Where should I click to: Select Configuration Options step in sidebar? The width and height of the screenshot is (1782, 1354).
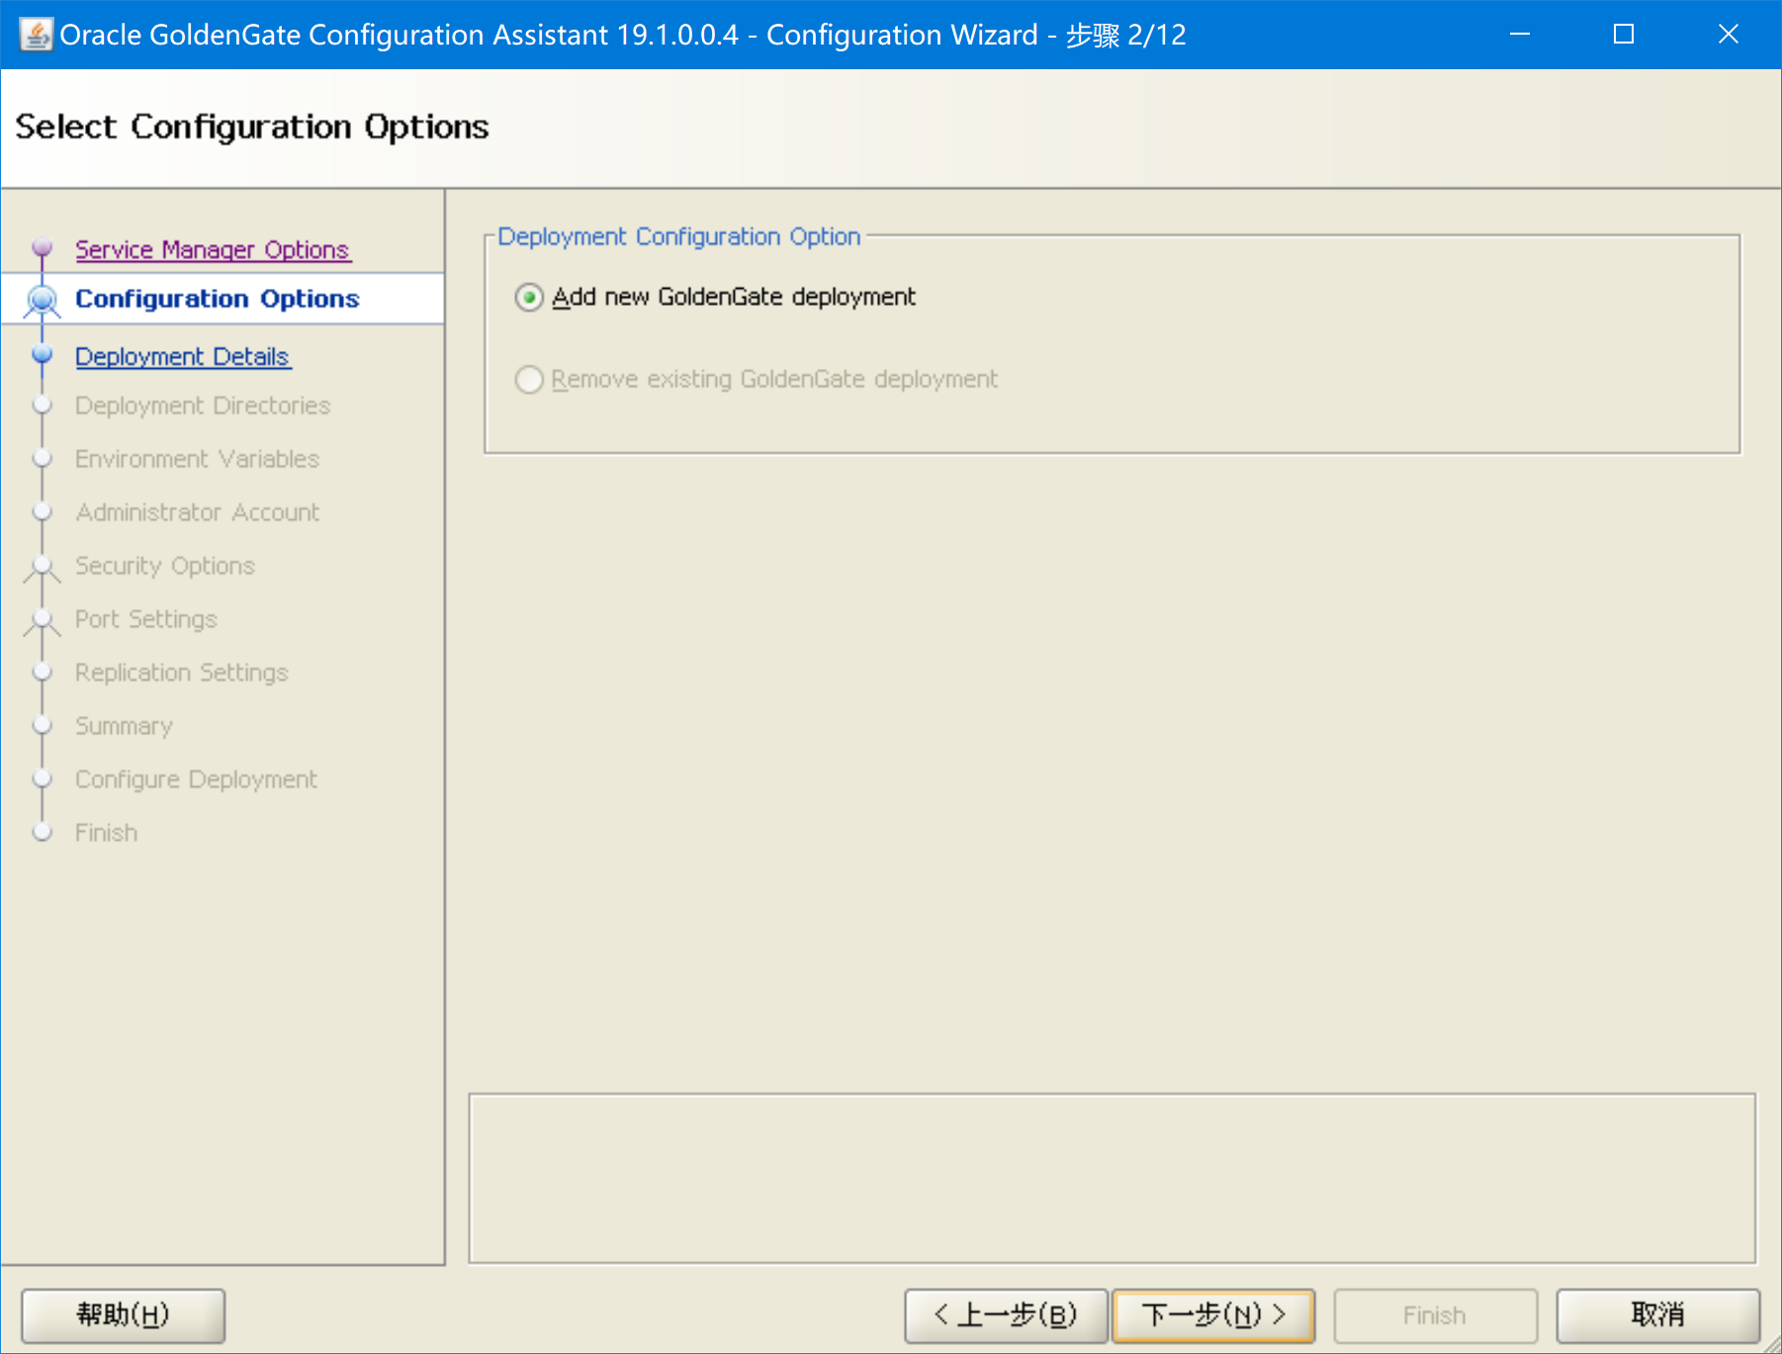point(218,299)
